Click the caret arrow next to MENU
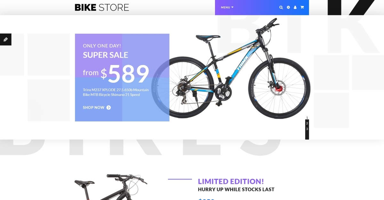 point(232,7)
